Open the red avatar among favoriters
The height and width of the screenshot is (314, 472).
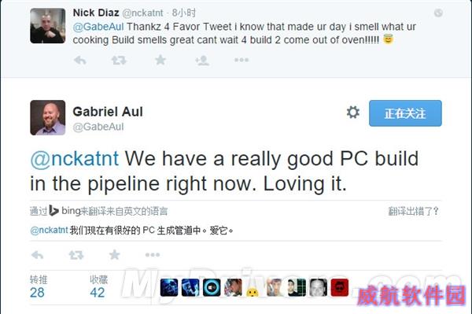click(x=340, y=287)
